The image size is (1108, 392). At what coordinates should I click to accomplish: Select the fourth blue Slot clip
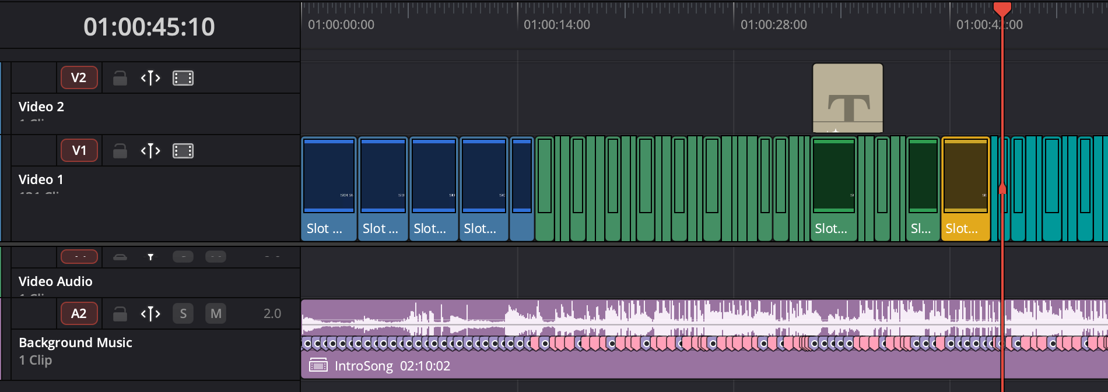pos(484,189)
